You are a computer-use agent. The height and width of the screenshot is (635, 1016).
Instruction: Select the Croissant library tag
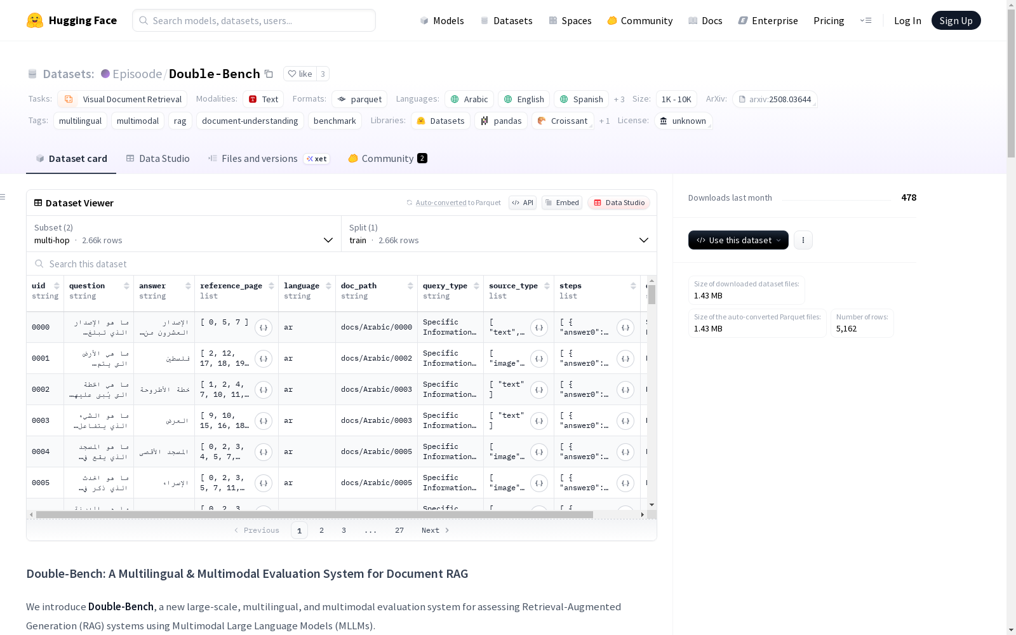(x=563, y=121)
